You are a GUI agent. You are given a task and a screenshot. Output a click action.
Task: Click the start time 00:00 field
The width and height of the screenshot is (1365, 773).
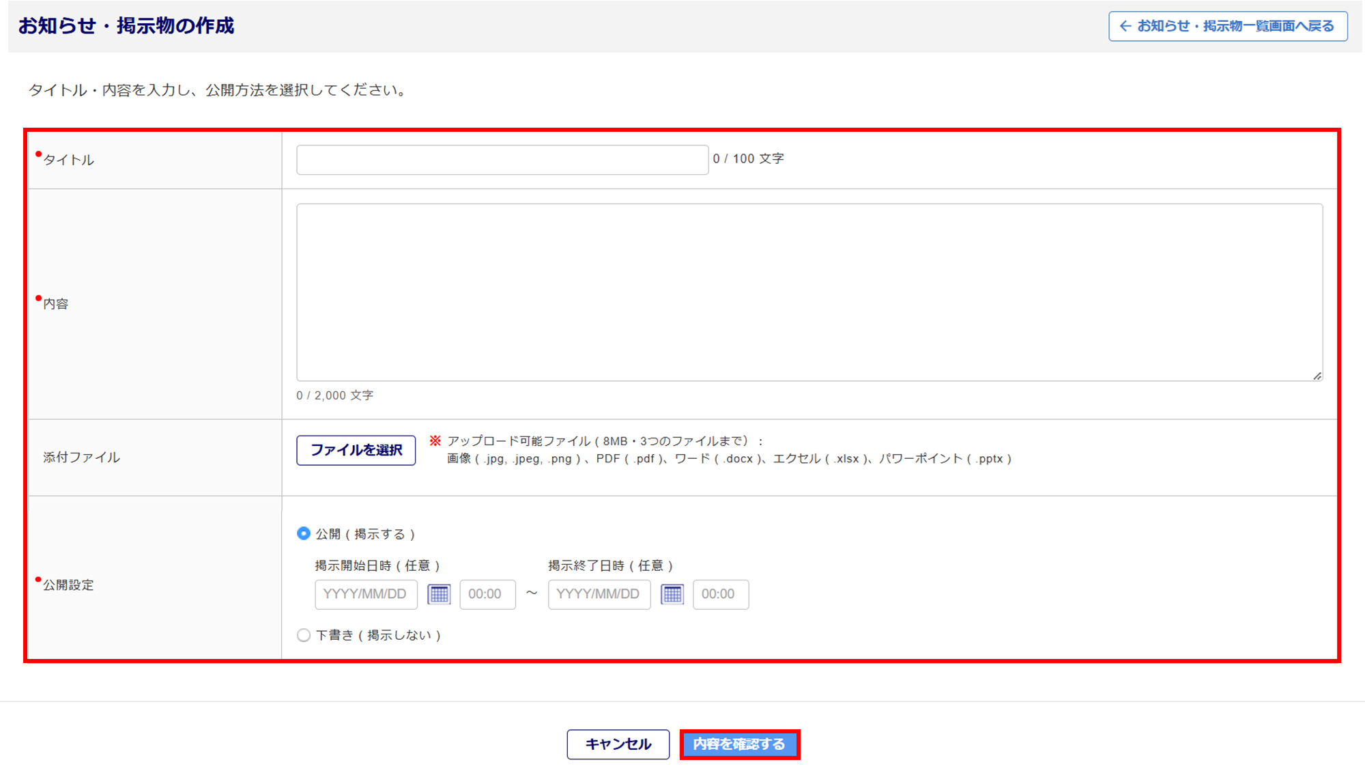point(487,594)
